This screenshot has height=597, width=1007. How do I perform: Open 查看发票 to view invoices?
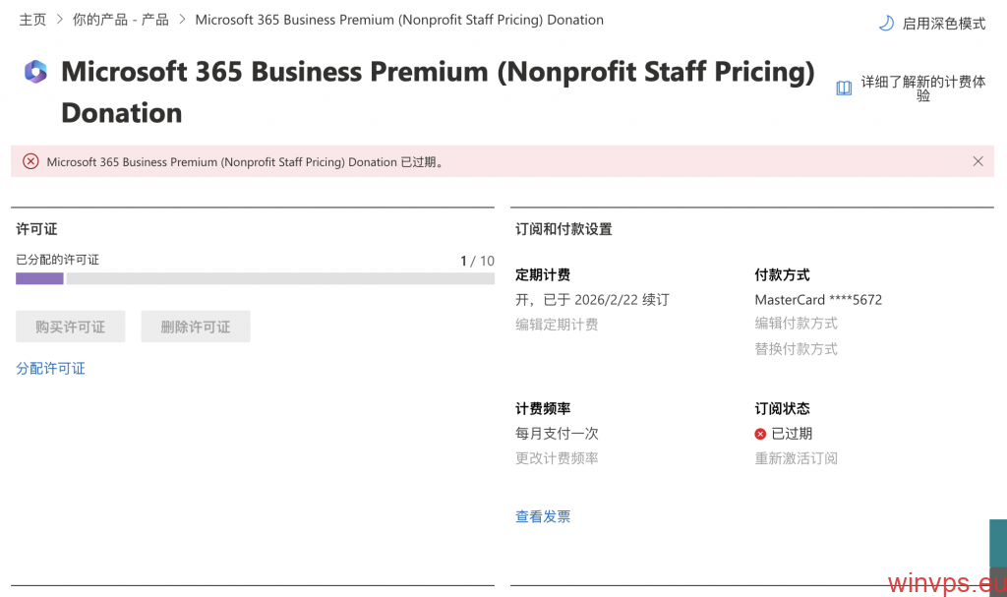click(x=543, y=516)
